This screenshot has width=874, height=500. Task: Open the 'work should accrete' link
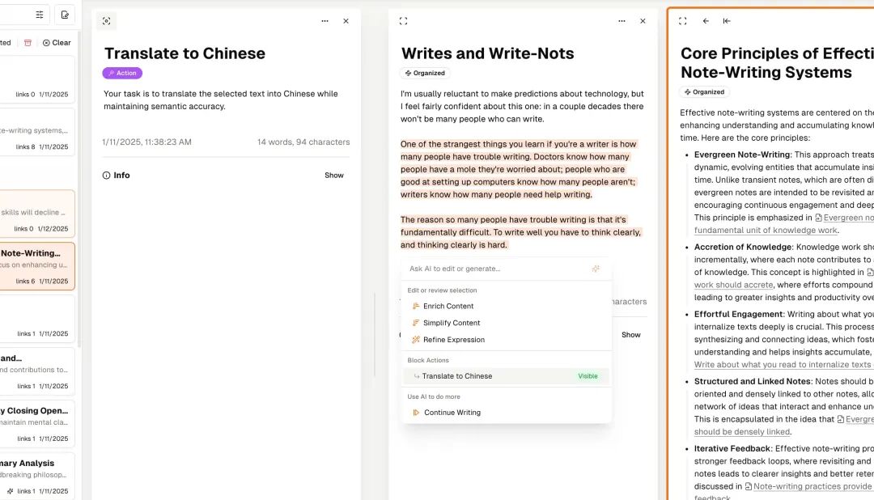pyautogui.click(x=733, y=285)
